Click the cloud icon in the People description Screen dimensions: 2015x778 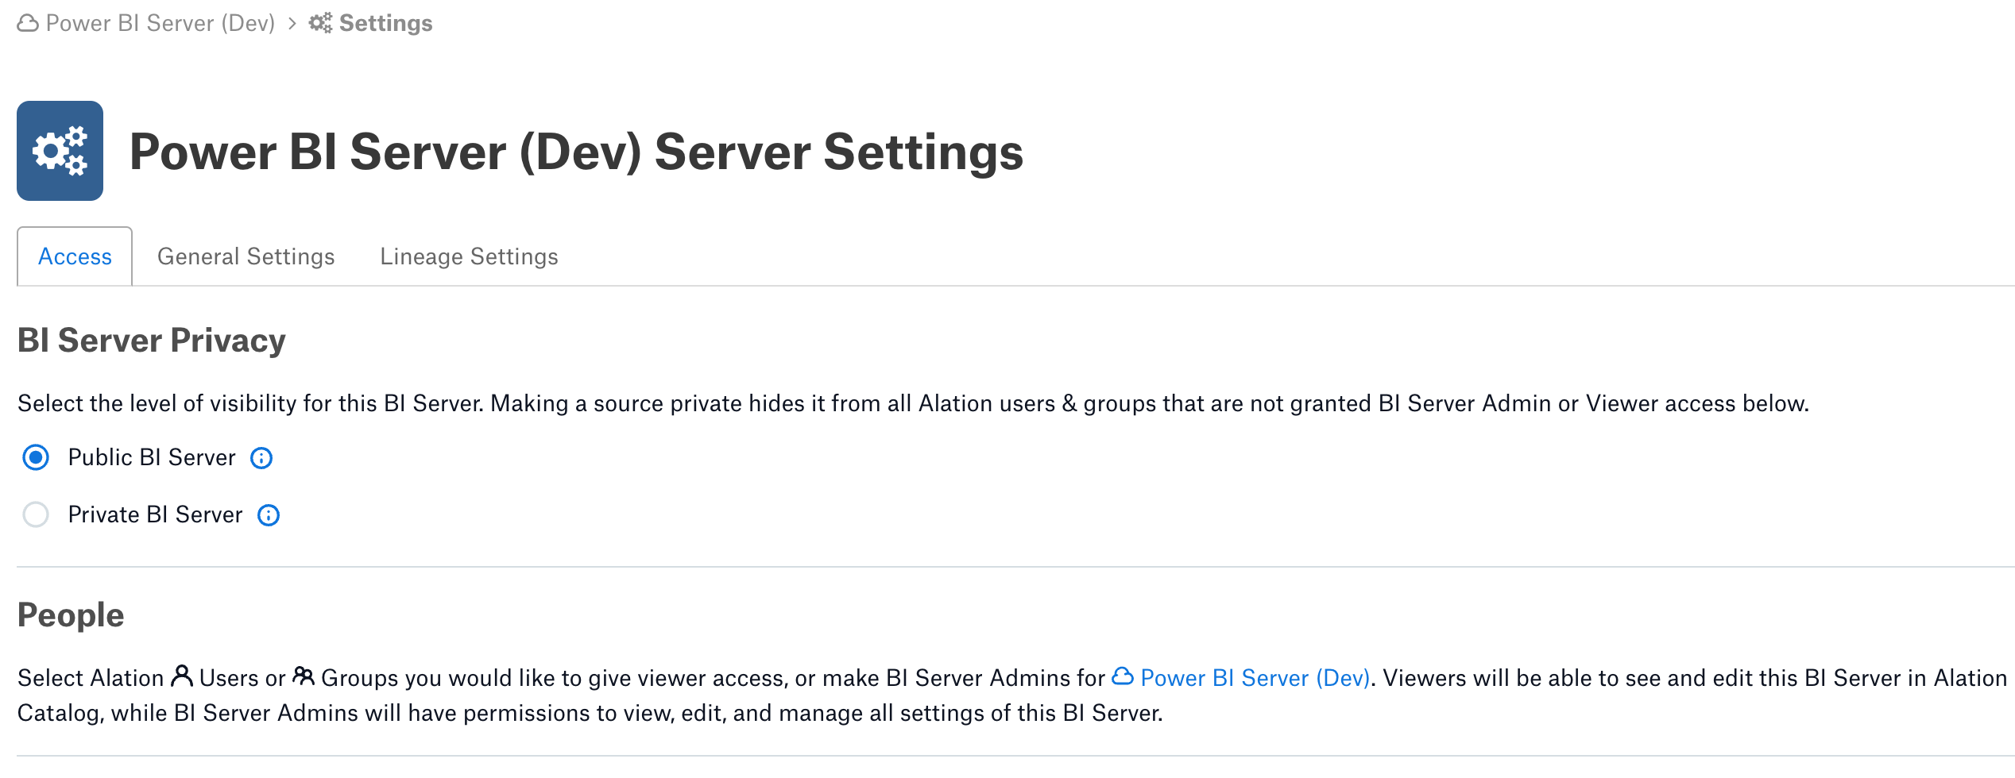(x=1123, y=676)
